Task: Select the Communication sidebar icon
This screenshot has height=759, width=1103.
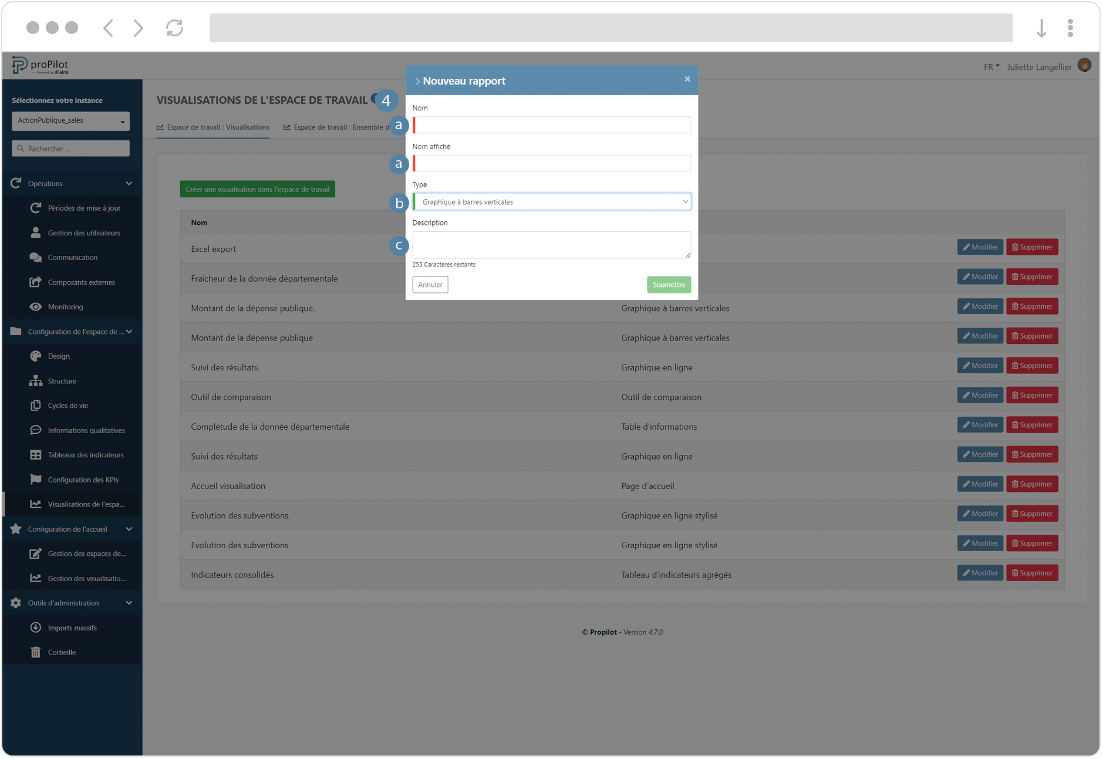Action: pyautogui.click(x=36, y=257)
